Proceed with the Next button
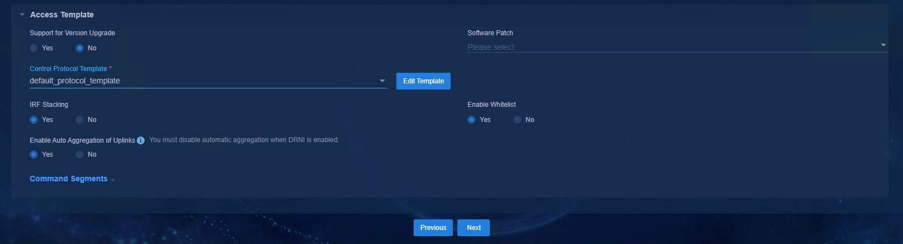Screen dimensions: 903x244 tap(474, 228)
